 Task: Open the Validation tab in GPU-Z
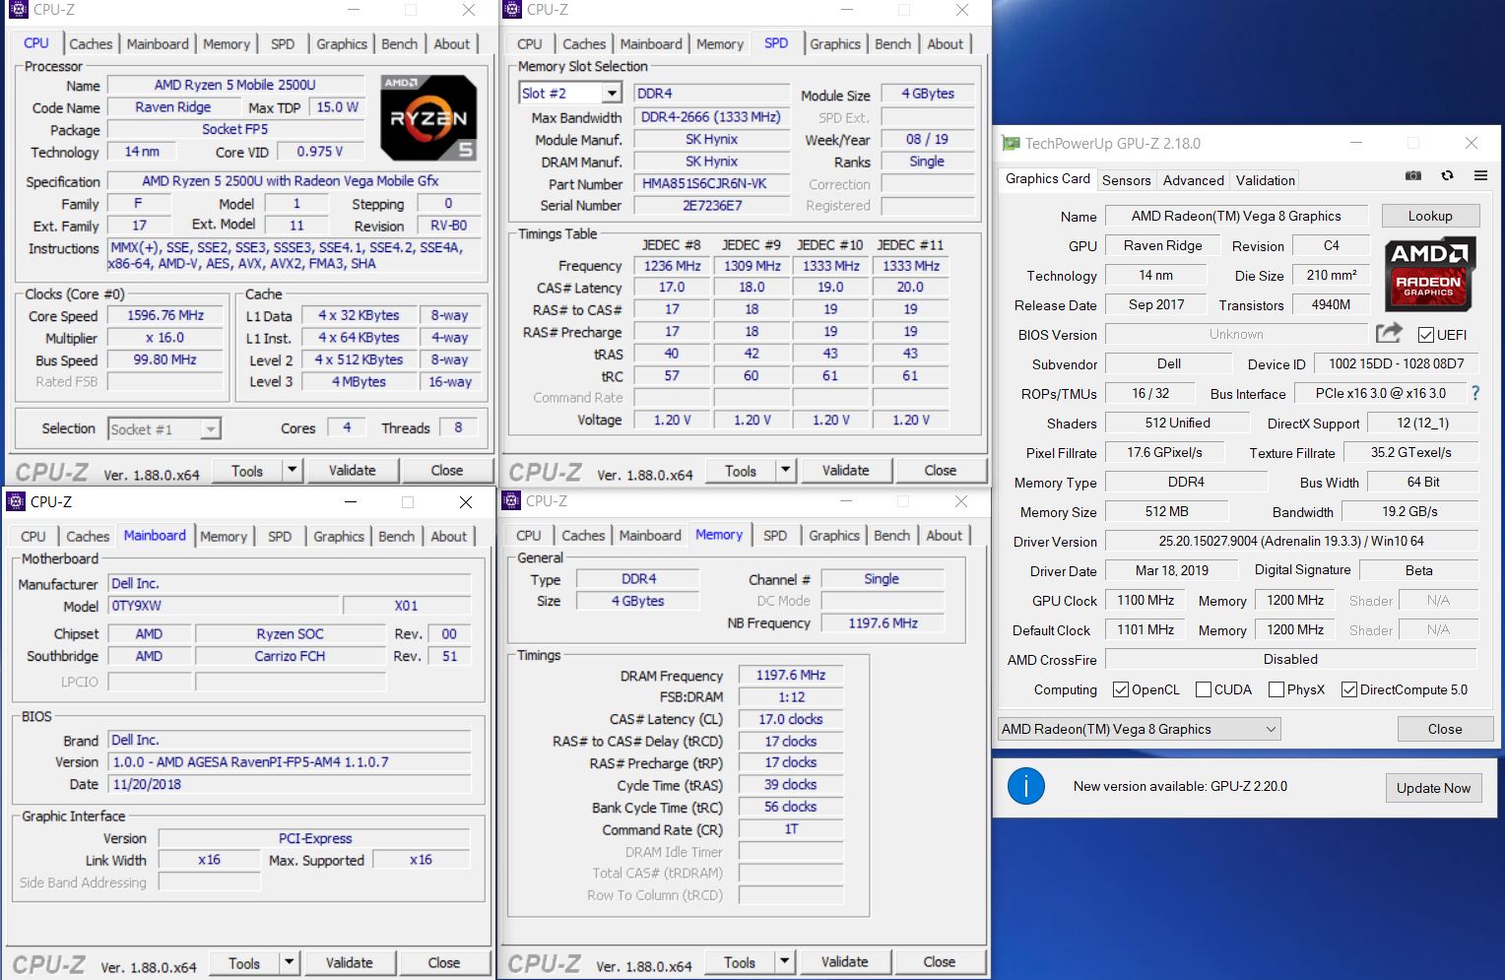(1265, 180)
